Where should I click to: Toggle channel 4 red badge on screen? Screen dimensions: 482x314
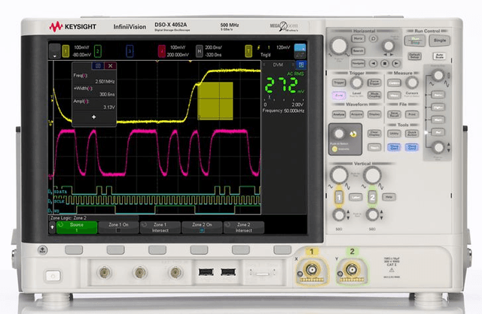point(162,51)
